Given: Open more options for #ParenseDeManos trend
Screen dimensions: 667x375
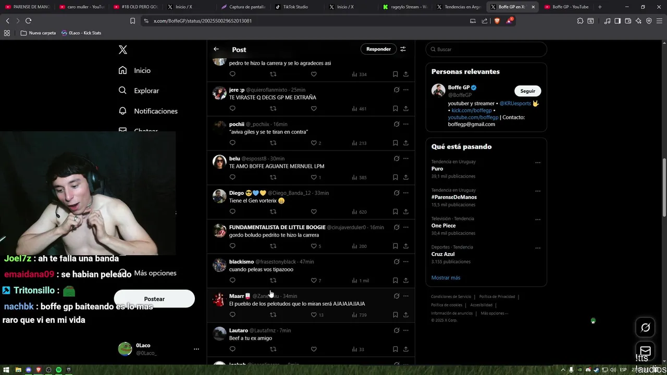Looking at the screenshot, I should coord(538,191).
